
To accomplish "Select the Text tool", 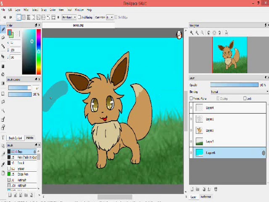I will click(3, 138).
